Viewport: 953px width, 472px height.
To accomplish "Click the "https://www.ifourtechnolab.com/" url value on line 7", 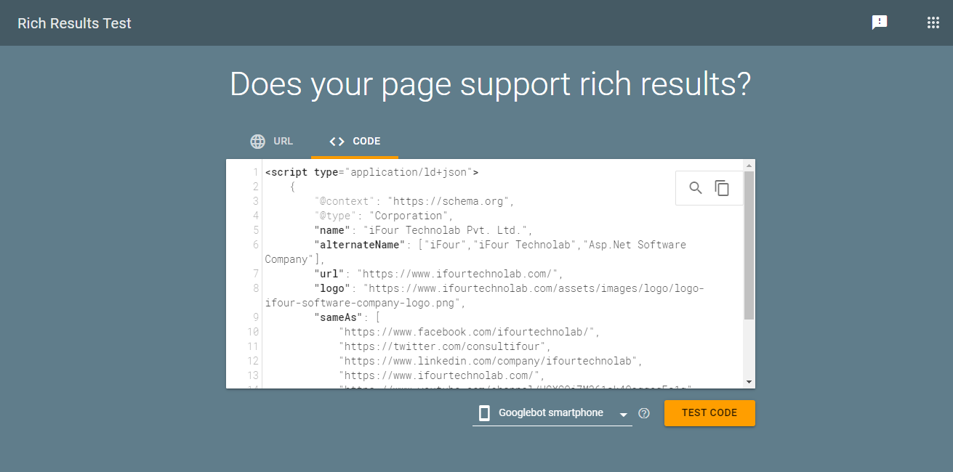I will click(x=457, y=274).
